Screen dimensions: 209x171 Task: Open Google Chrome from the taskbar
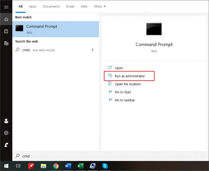tap(56, 166)
